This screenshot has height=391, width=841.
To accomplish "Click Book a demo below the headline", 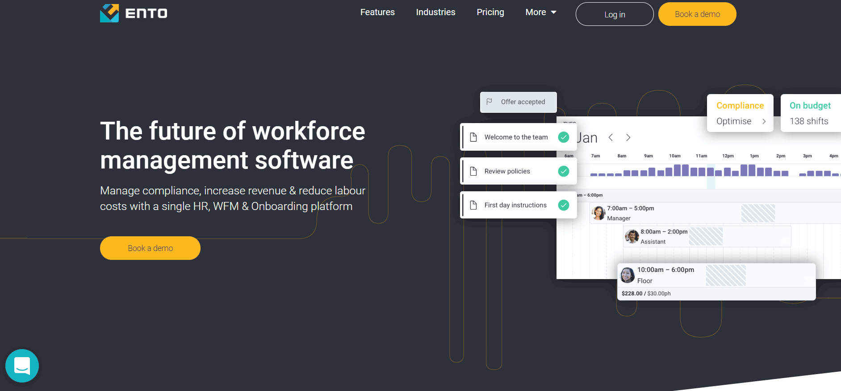I will pyautogui.click(x=150, y=248).
